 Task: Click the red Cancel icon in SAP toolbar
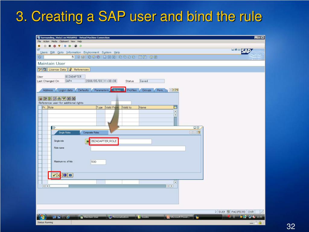pyautogui.click(x=98, y=57)
